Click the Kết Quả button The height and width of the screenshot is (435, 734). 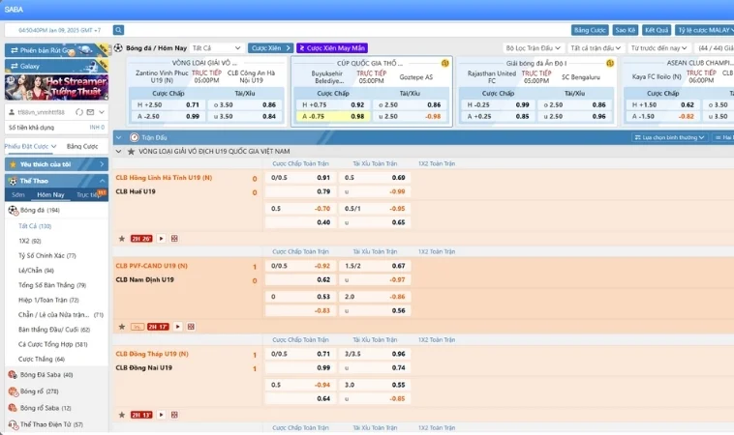tap(657, 30)
